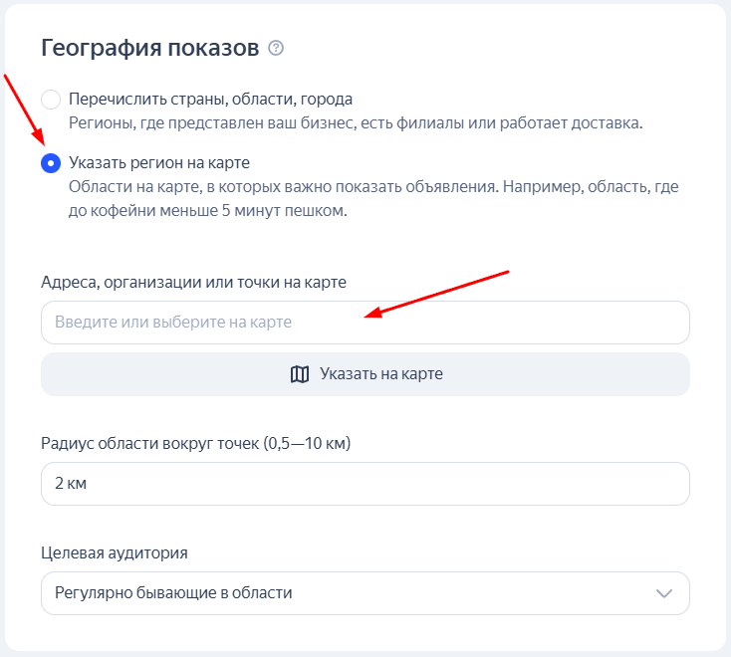The image size is (731, 657).
Task: Click the "География показов" heading
Action: pos(149,48)
